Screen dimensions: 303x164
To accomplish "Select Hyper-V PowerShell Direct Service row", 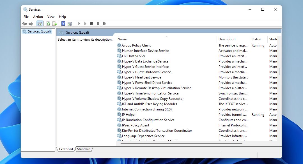I will 147,82.
